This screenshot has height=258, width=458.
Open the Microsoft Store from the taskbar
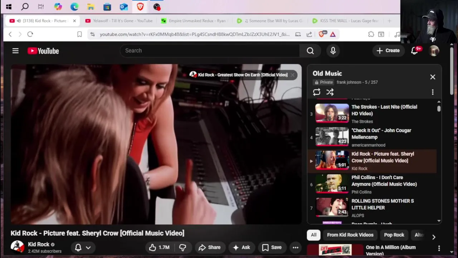tap(107, 6)
